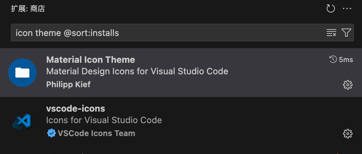Viewport: 362px width, 154px height.
Task: Click publisher name Philipp Kief
Action: 68,84
